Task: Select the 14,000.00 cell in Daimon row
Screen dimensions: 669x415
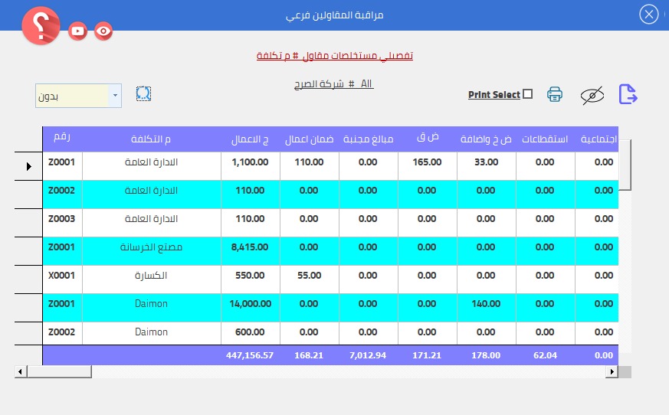Action: 251,304
